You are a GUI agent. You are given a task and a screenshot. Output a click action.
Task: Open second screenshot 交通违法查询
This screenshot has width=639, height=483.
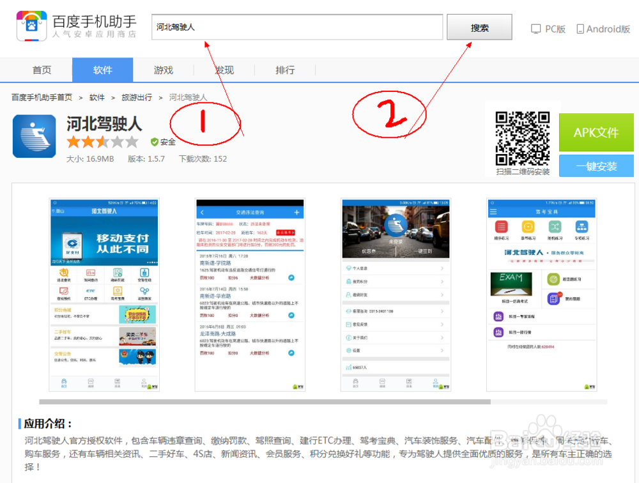250,295
